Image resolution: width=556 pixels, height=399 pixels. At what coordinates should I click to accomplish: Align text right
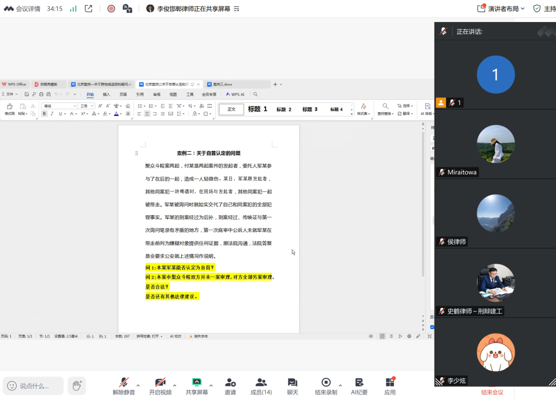coord(155,114)
